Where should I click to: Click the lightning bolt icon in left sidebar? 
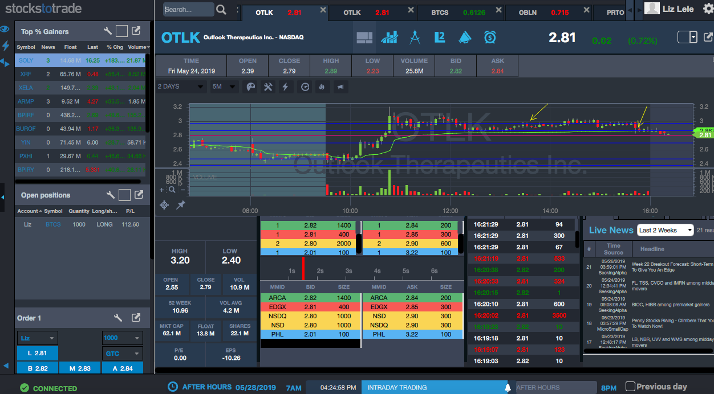tap(6, 46)
